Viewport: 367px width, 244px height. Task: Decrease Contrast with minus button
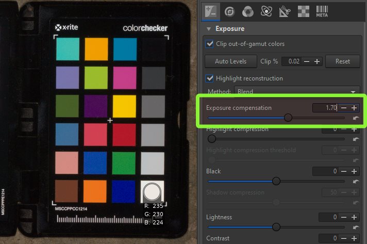tap(344, 238)
